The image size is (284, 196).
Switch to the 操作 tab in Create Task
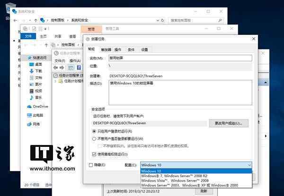click(118, 50)
